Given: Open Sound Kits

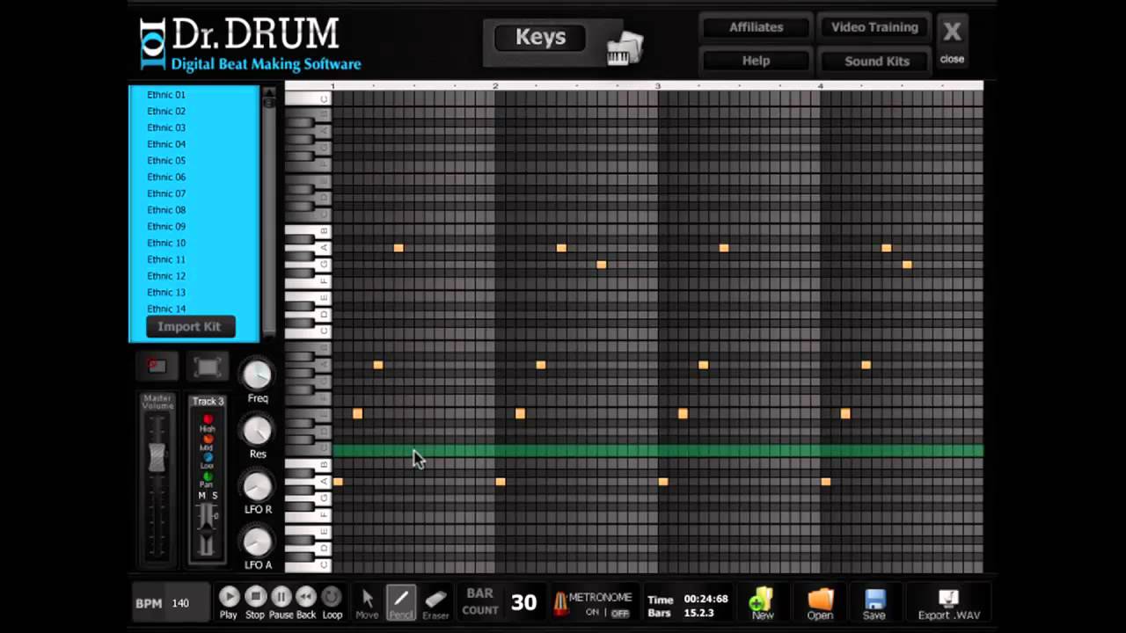Looking at the screenshot, I should tap(876, 61).
